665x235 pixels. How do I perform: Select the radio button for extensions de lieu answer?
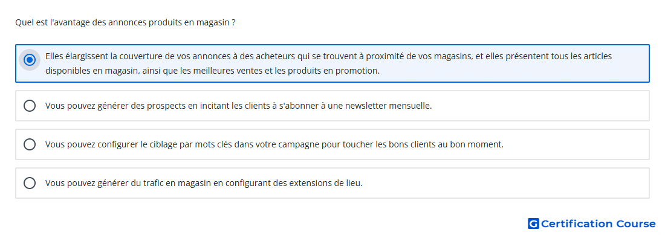coord(29,183)
